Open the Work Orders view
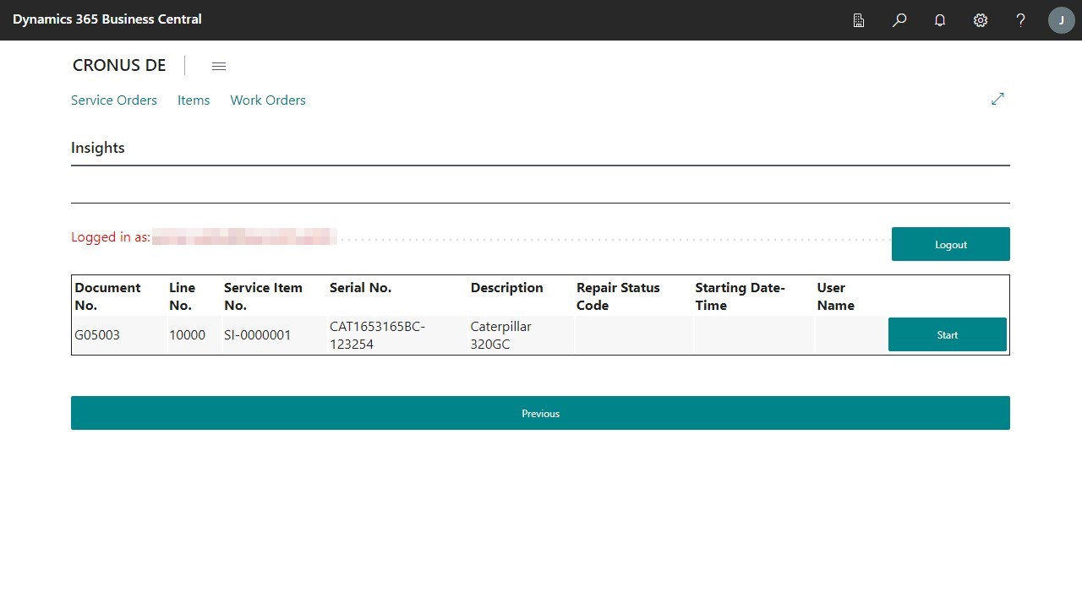 267,100
